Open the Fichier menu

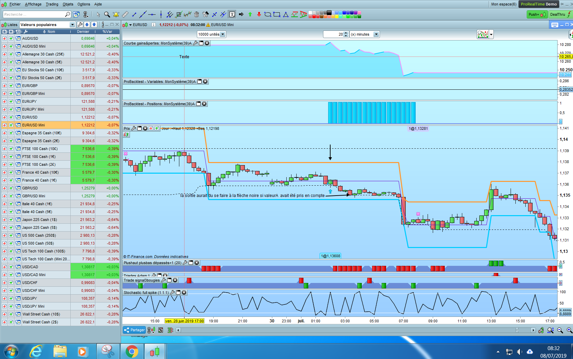pyautogui.click(x=15, y=4)
